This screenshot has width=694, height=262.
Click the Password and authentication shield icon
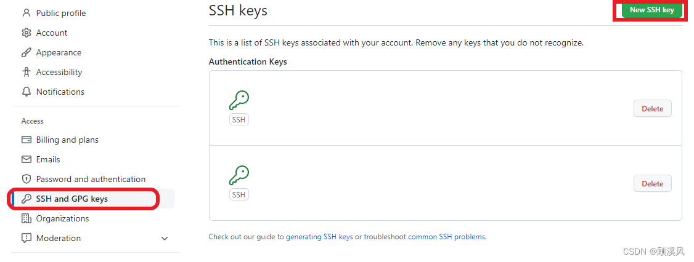[x=26, y=179]
